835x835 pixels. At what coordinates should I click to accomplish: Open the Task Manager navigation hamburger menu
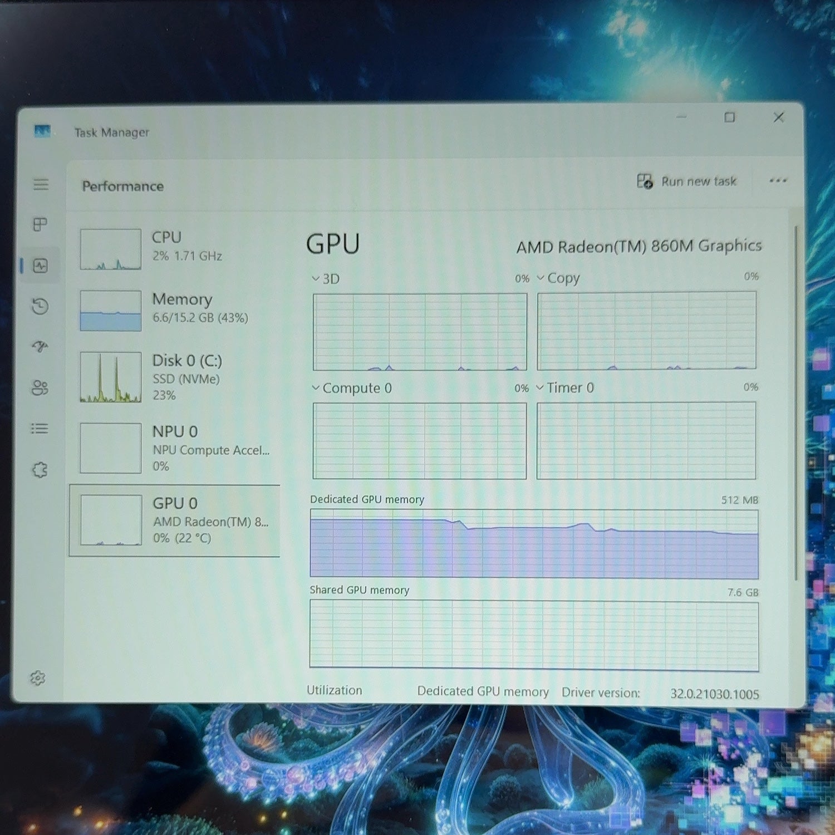click(41, 184)
